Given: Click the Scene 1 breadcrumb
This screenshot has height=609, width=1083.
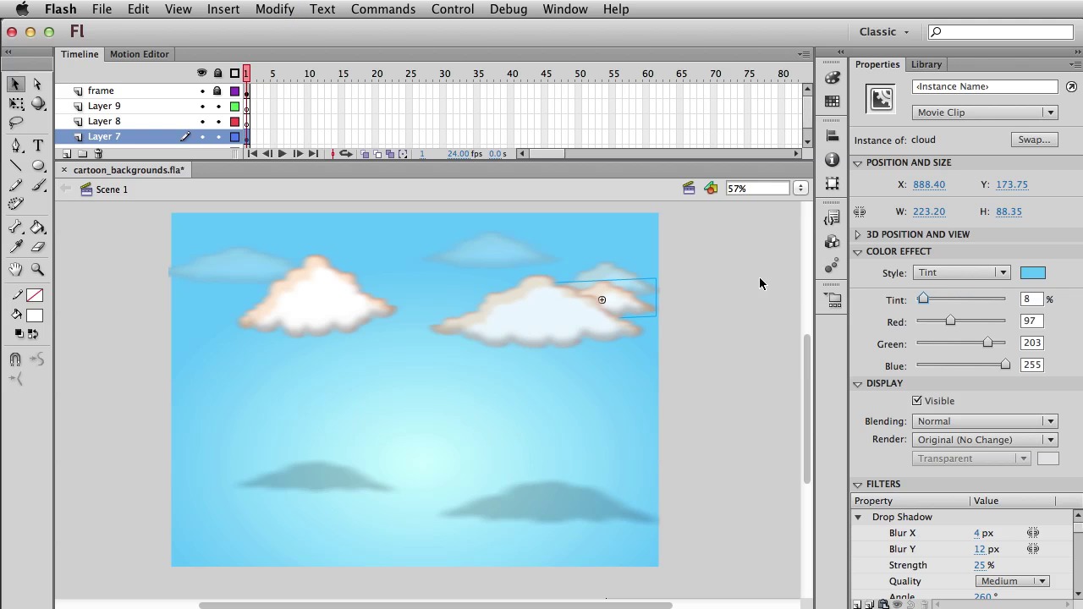Looking at the screenshot, I should tap(112, 189).
